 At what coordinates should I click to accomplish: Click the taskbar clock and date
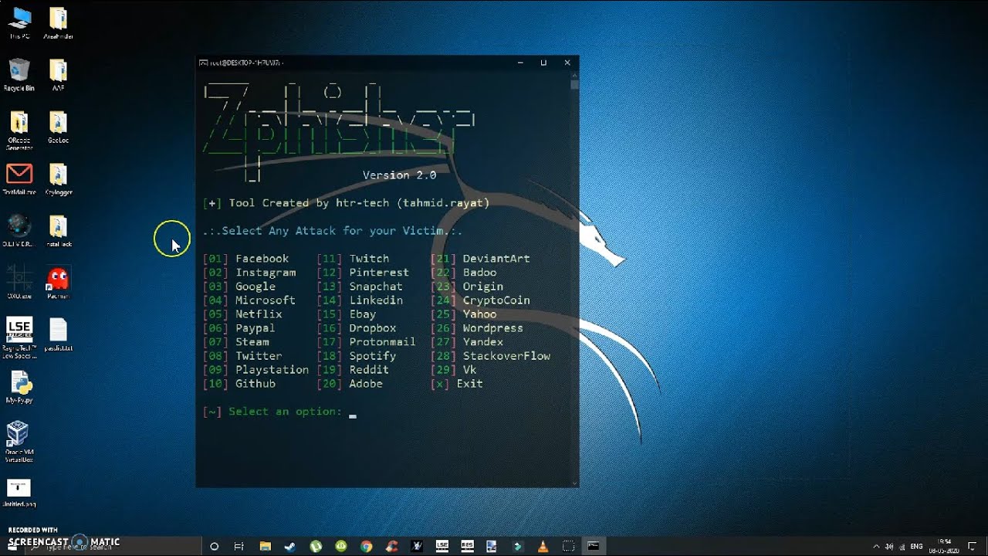click(944, 546)
